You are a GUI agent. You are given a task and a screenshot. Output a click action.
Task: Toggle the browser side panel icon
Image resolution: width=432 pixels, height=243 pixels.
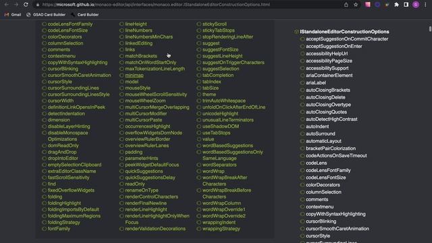pos(406,5)
